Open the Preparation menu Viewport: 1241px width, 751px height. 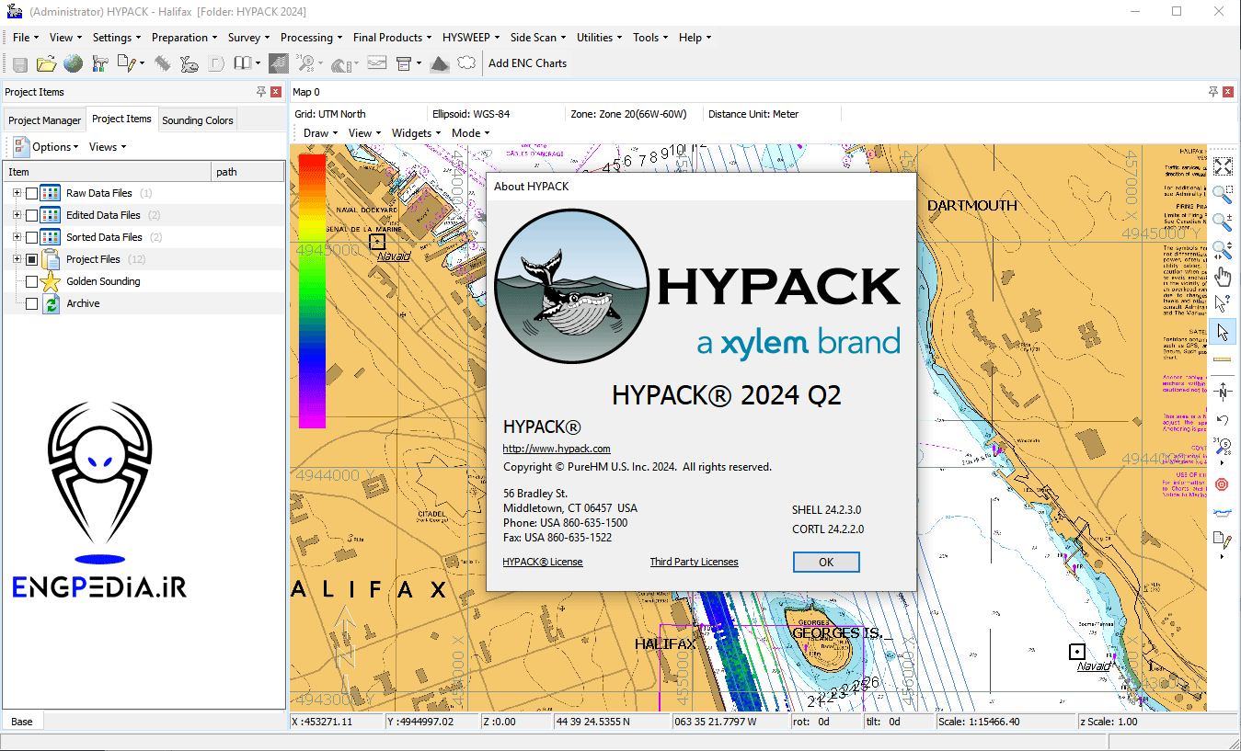184,38
